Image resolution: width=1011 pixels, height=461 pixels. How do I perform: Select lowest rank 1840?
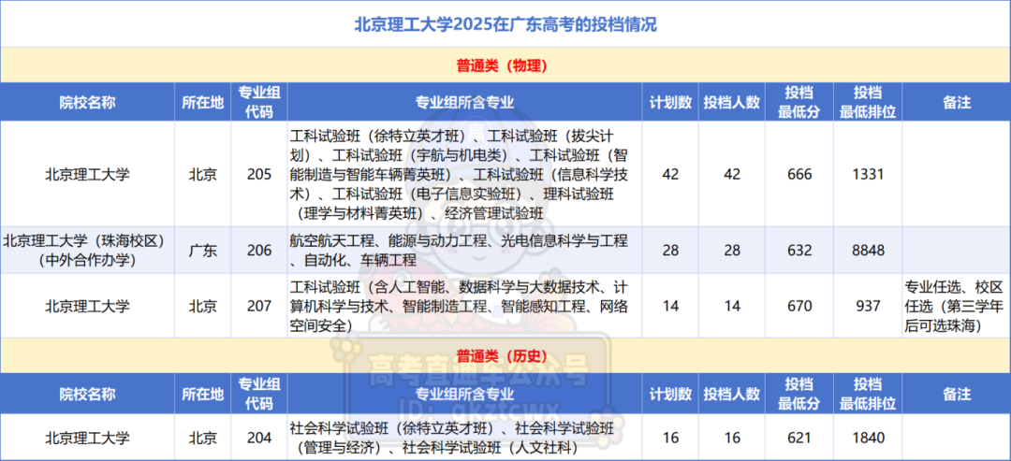tap(867, 438)
